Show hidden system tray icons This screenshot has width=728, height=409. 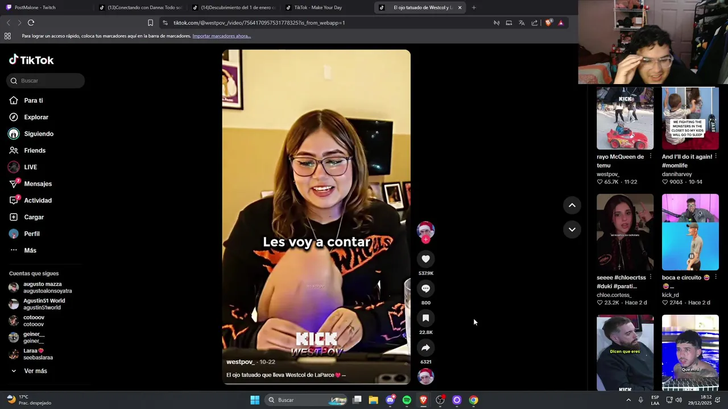pos(628,400)
